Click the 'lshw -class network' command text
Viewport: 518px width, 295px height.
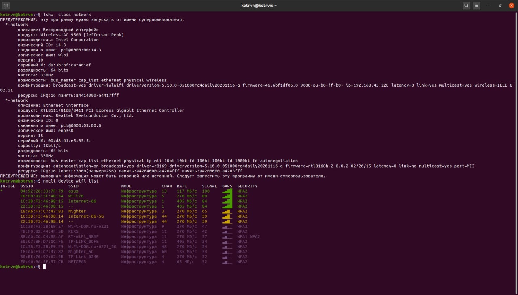(67, 15)
